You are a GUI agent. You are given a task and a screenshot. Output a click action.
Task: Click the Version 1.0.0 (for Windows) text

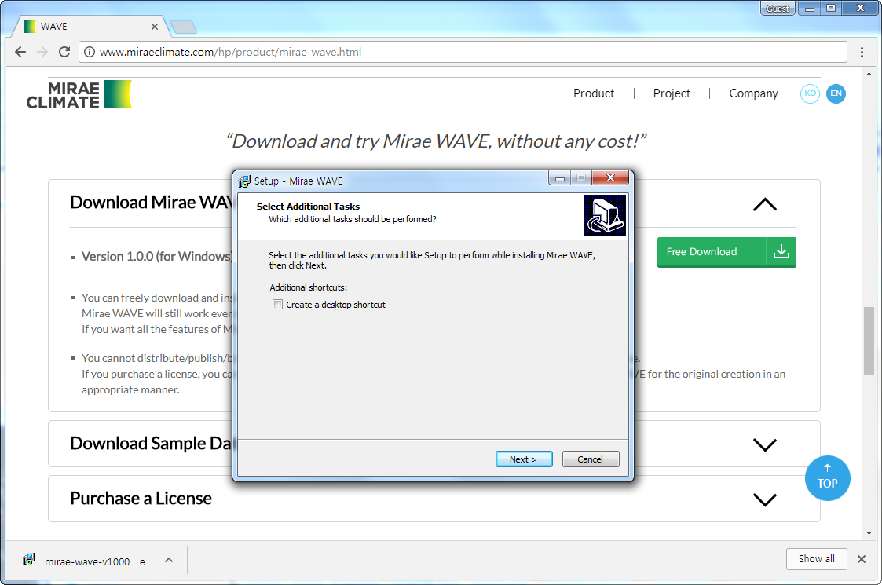157,257
